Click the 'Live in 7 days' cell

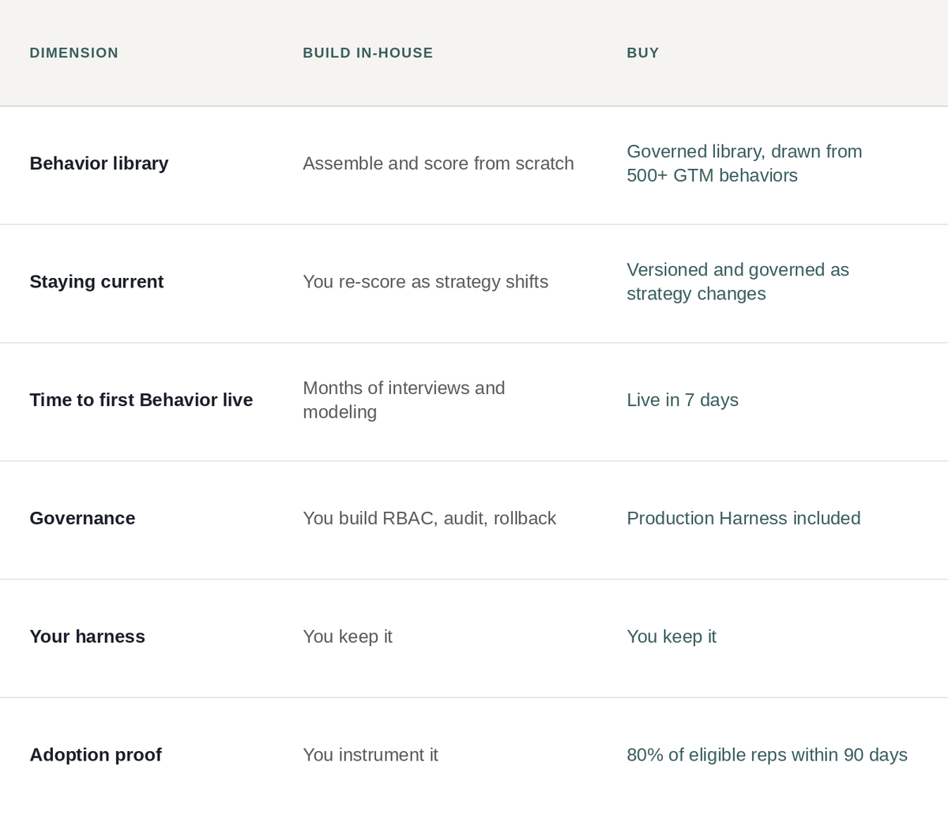click(683, 400)
